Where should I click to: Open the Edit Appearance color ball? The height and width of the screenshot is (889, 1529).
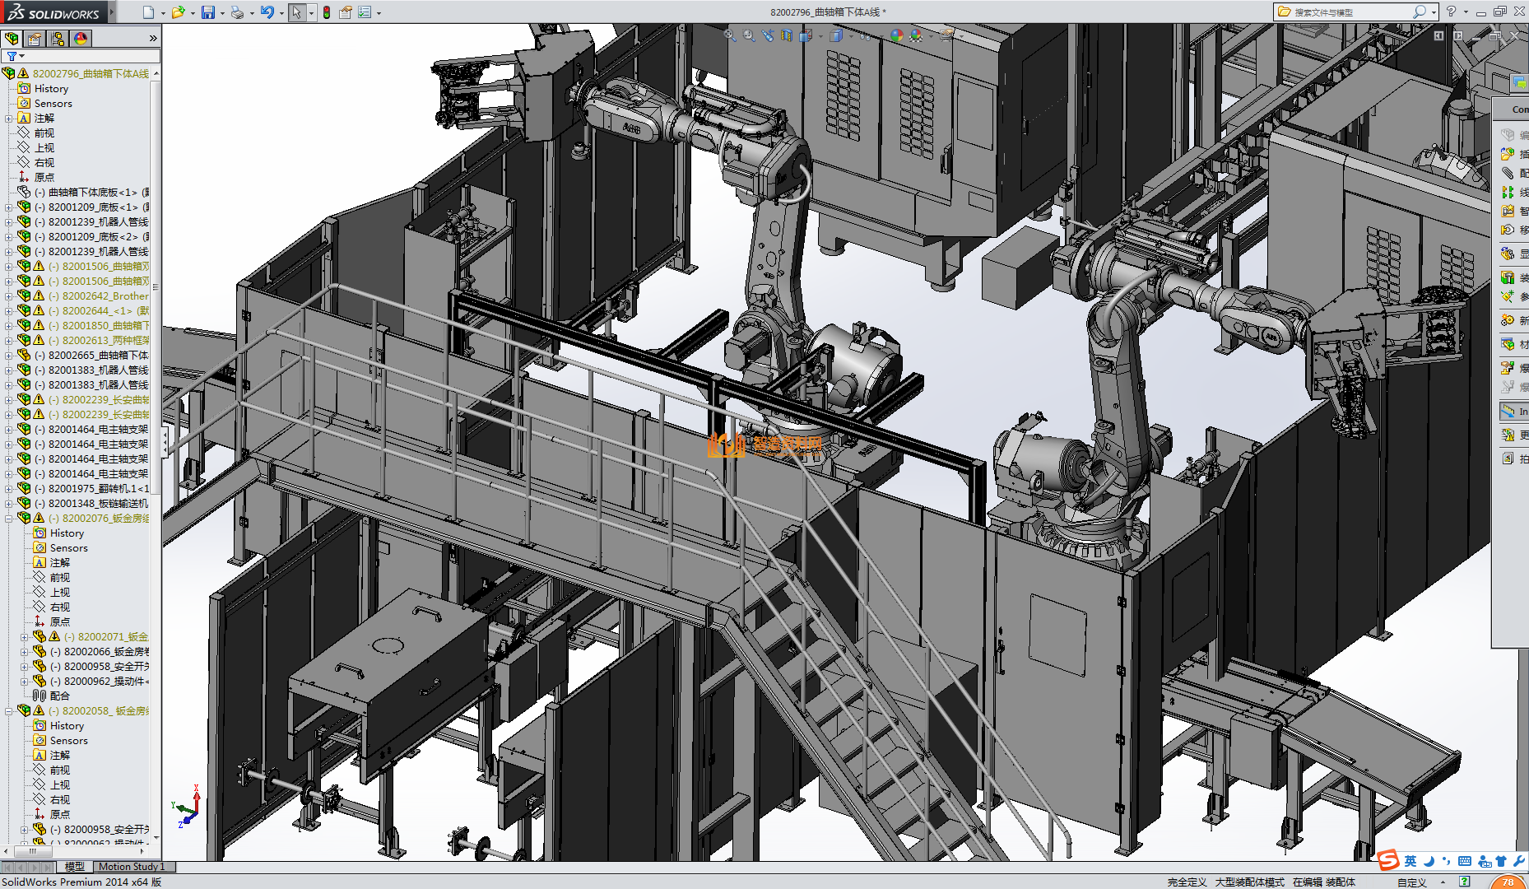(x=897, y=35)
